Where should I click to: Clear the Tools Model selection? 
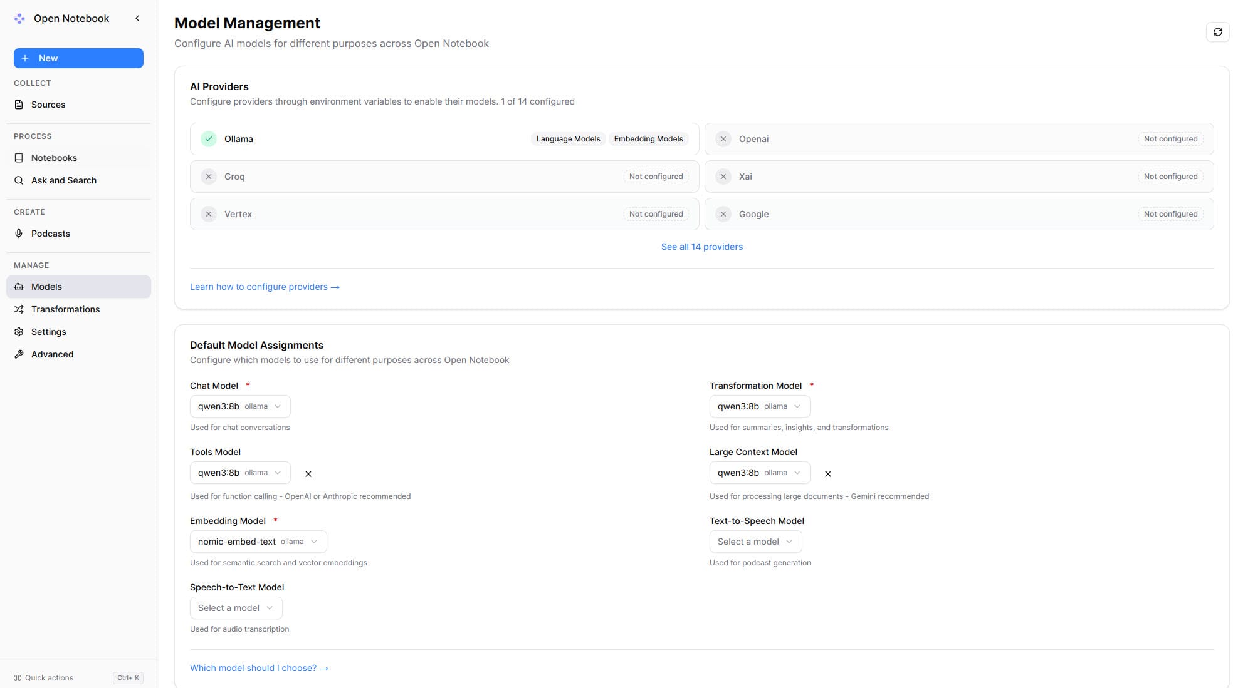(308, 474)
